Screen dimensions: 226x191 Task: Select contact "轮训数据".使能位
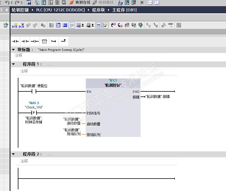click(x=34, y=91)
